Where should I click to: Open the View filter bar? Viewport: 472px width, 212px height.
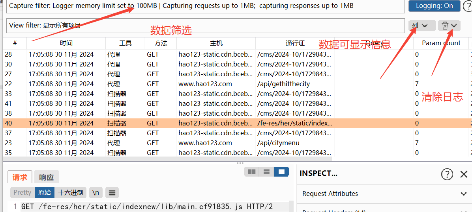point(206,26)
